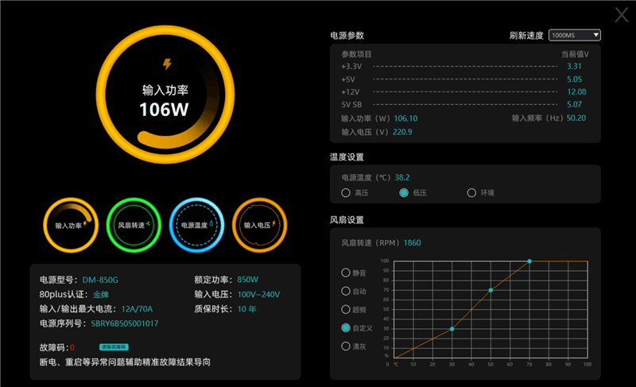
Task: Select the orange 输入电压 gauge icon
Action: click(x=260, y=225)
